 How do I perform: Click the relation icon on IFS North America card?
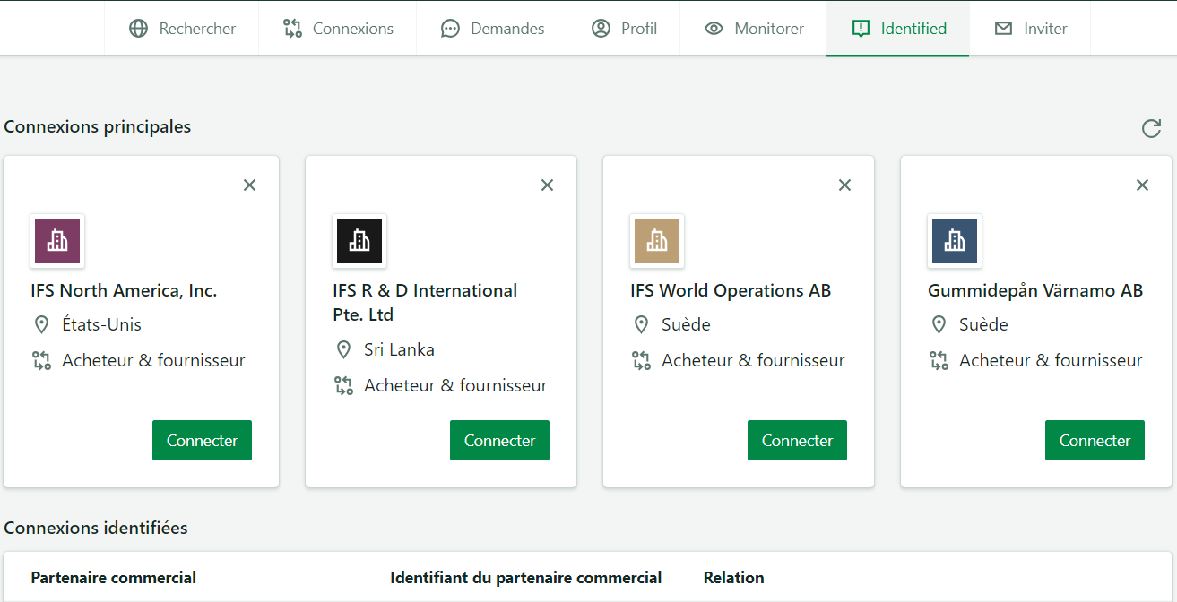click(x=41, y=361)
